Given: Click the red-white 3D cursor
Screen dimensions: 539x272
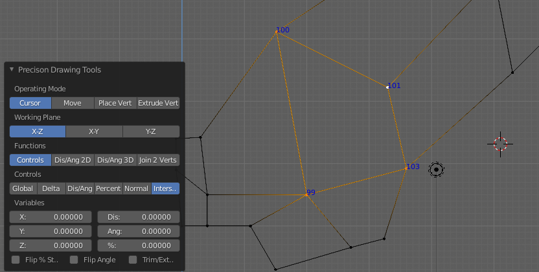Looking at the screenshot, I should (500, 144).
